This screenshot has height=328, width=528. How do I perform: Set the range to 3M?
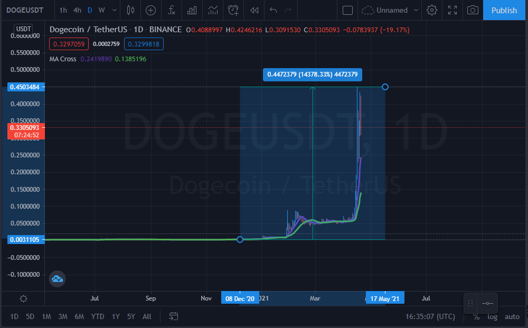coord(63,316)
